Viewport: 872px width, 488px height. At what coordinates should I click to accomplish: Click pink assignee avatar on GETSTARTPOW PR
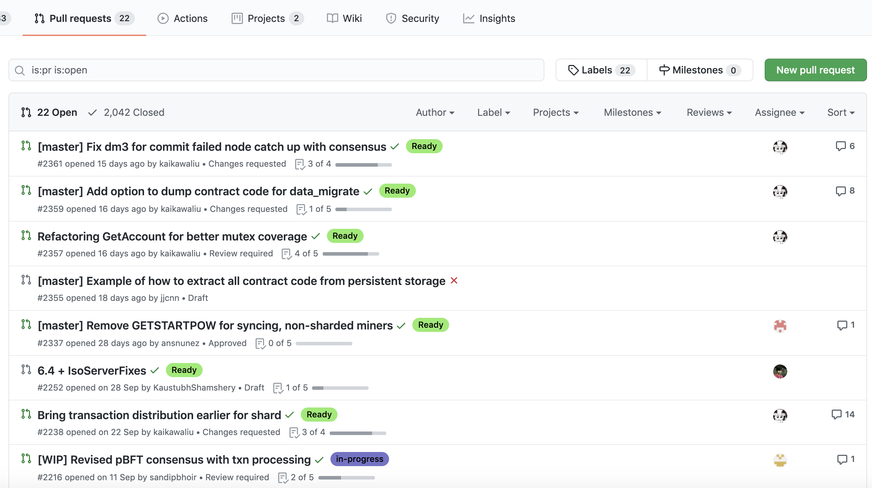[x=780, y=326]
